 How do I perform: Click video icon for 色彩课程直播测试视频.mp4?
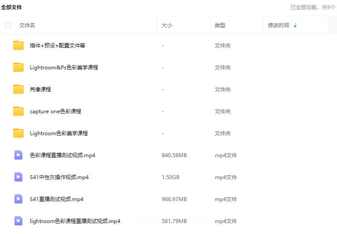18,155
